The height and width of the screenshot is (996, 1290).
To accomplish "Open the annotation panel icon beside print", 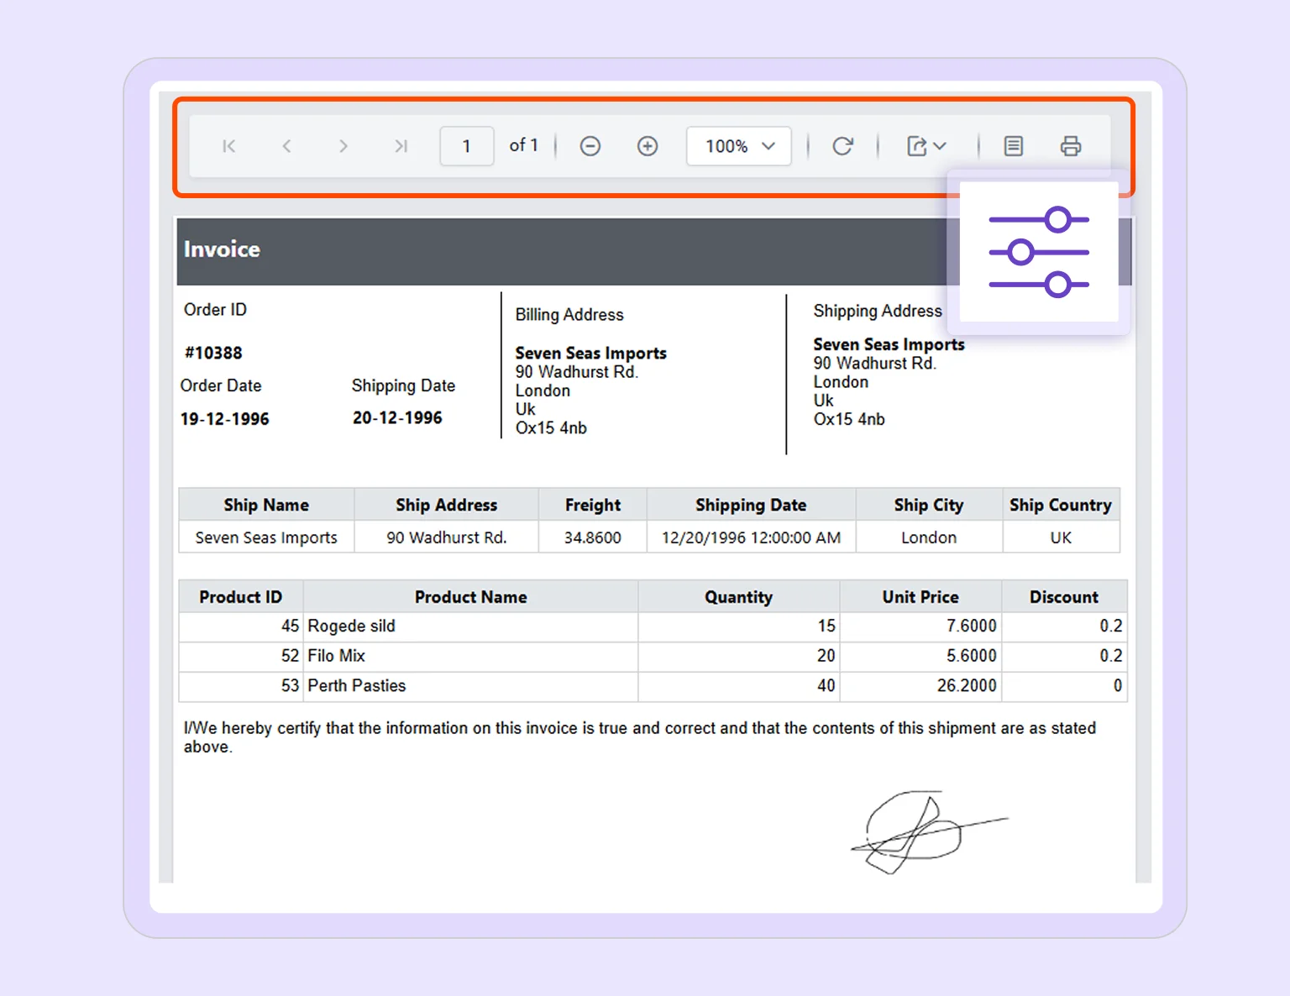I will (x=1013, y=145).
